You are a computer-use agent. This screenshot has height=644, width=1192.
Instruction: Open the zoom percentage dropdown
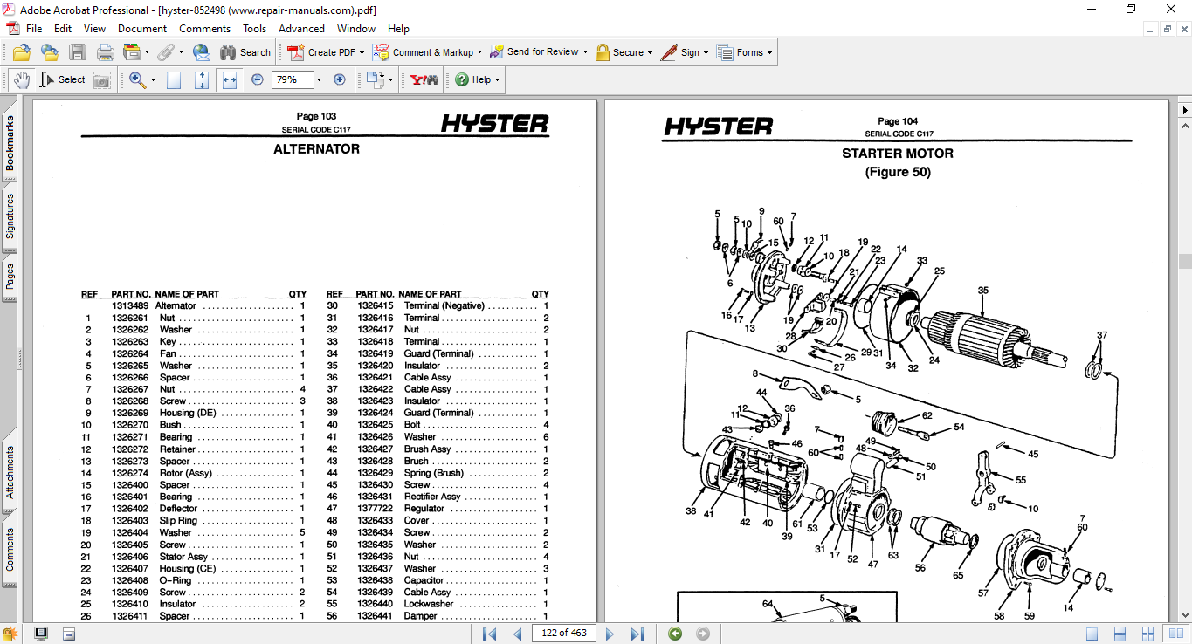tap(319, 79)
